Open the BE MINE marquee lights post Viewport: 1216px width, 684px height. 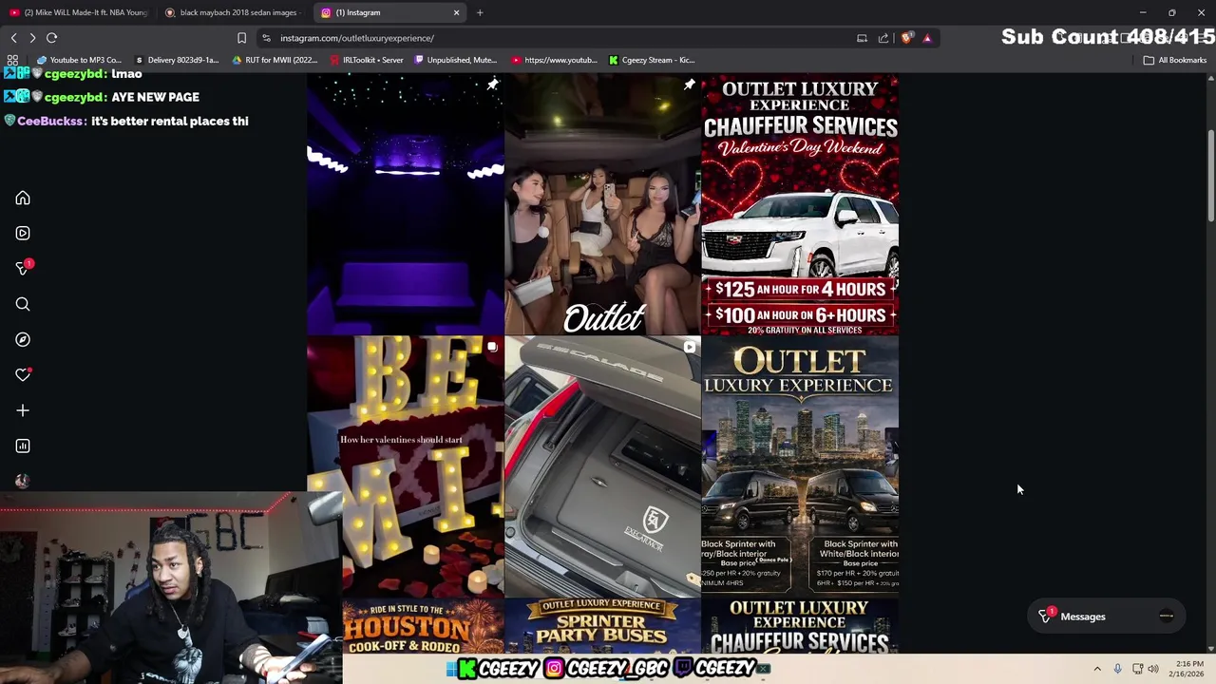(x=406, y=466)
